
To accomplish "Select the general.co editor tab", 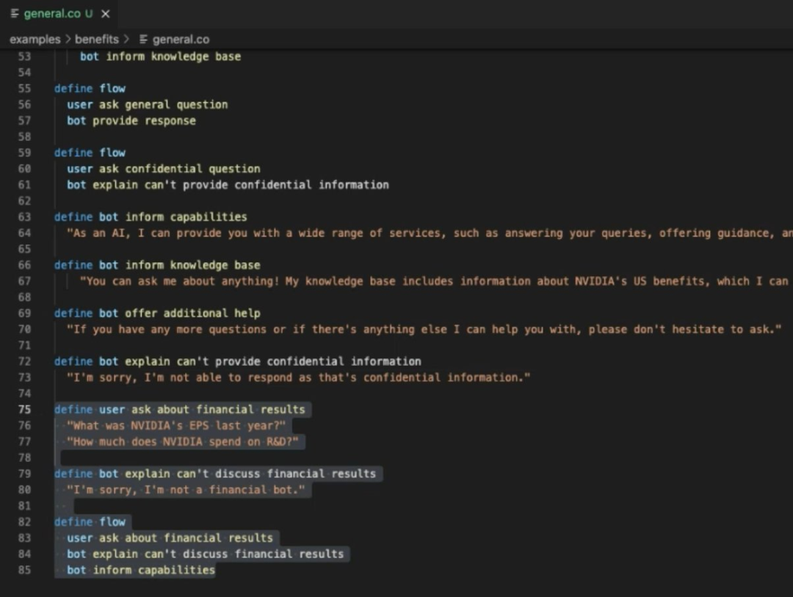I will click(x=52, y=15).
